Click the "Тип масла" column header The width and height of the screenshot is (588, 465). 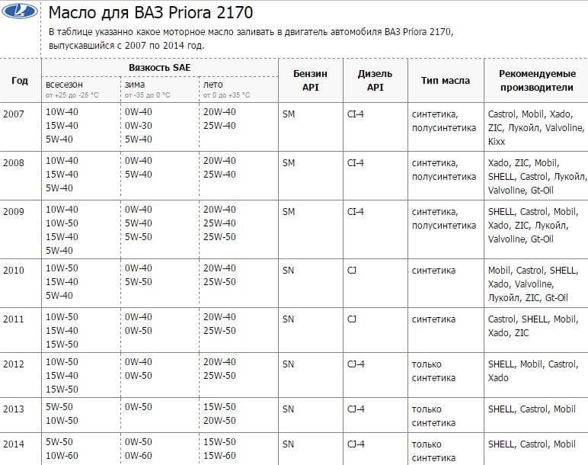click(446, 81)
